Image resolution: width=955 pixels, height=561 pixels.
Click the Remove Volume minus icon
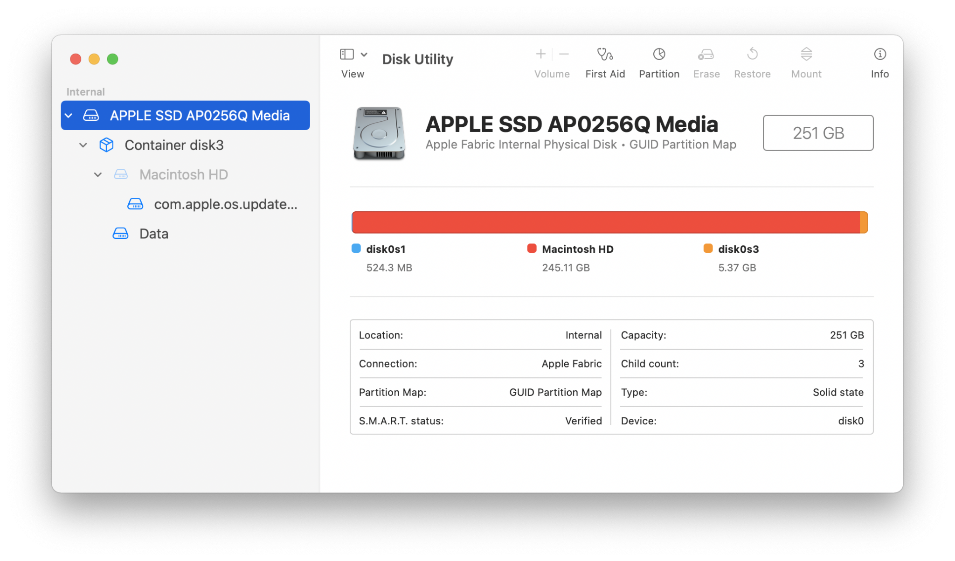point(564,54)
